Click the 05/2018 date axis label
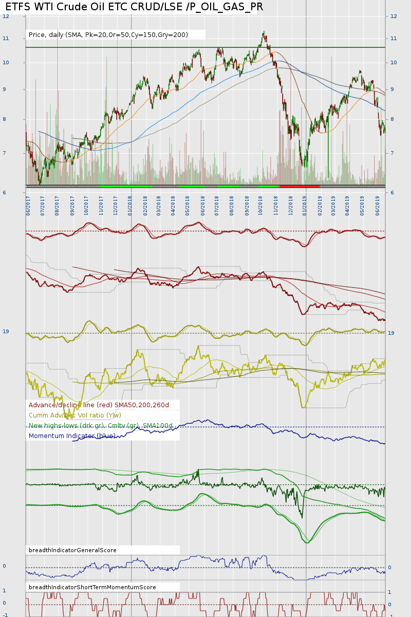 click(x=188, y=206)
